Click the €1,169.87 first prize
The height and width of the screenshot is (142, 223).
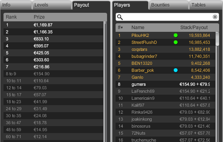coord(43,25)
